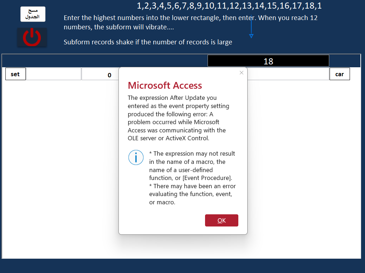
Task: Click the OLE server error message paragraph
Action: 178,118
